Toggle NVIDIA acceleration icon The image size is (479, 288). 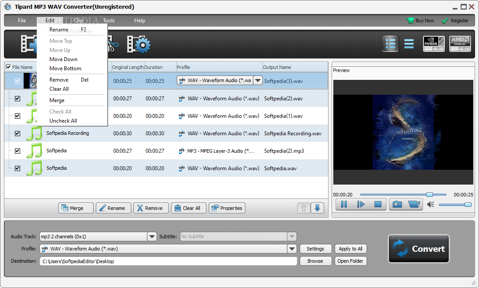(x=434, y=44)
